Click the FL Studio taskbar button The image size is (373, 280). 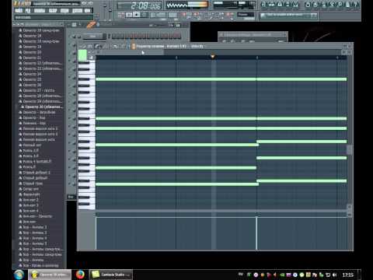point(50,275)
